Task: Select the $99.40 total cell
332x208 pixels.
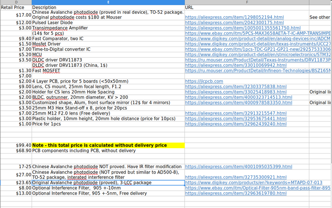Action: (x=16, y=145)
